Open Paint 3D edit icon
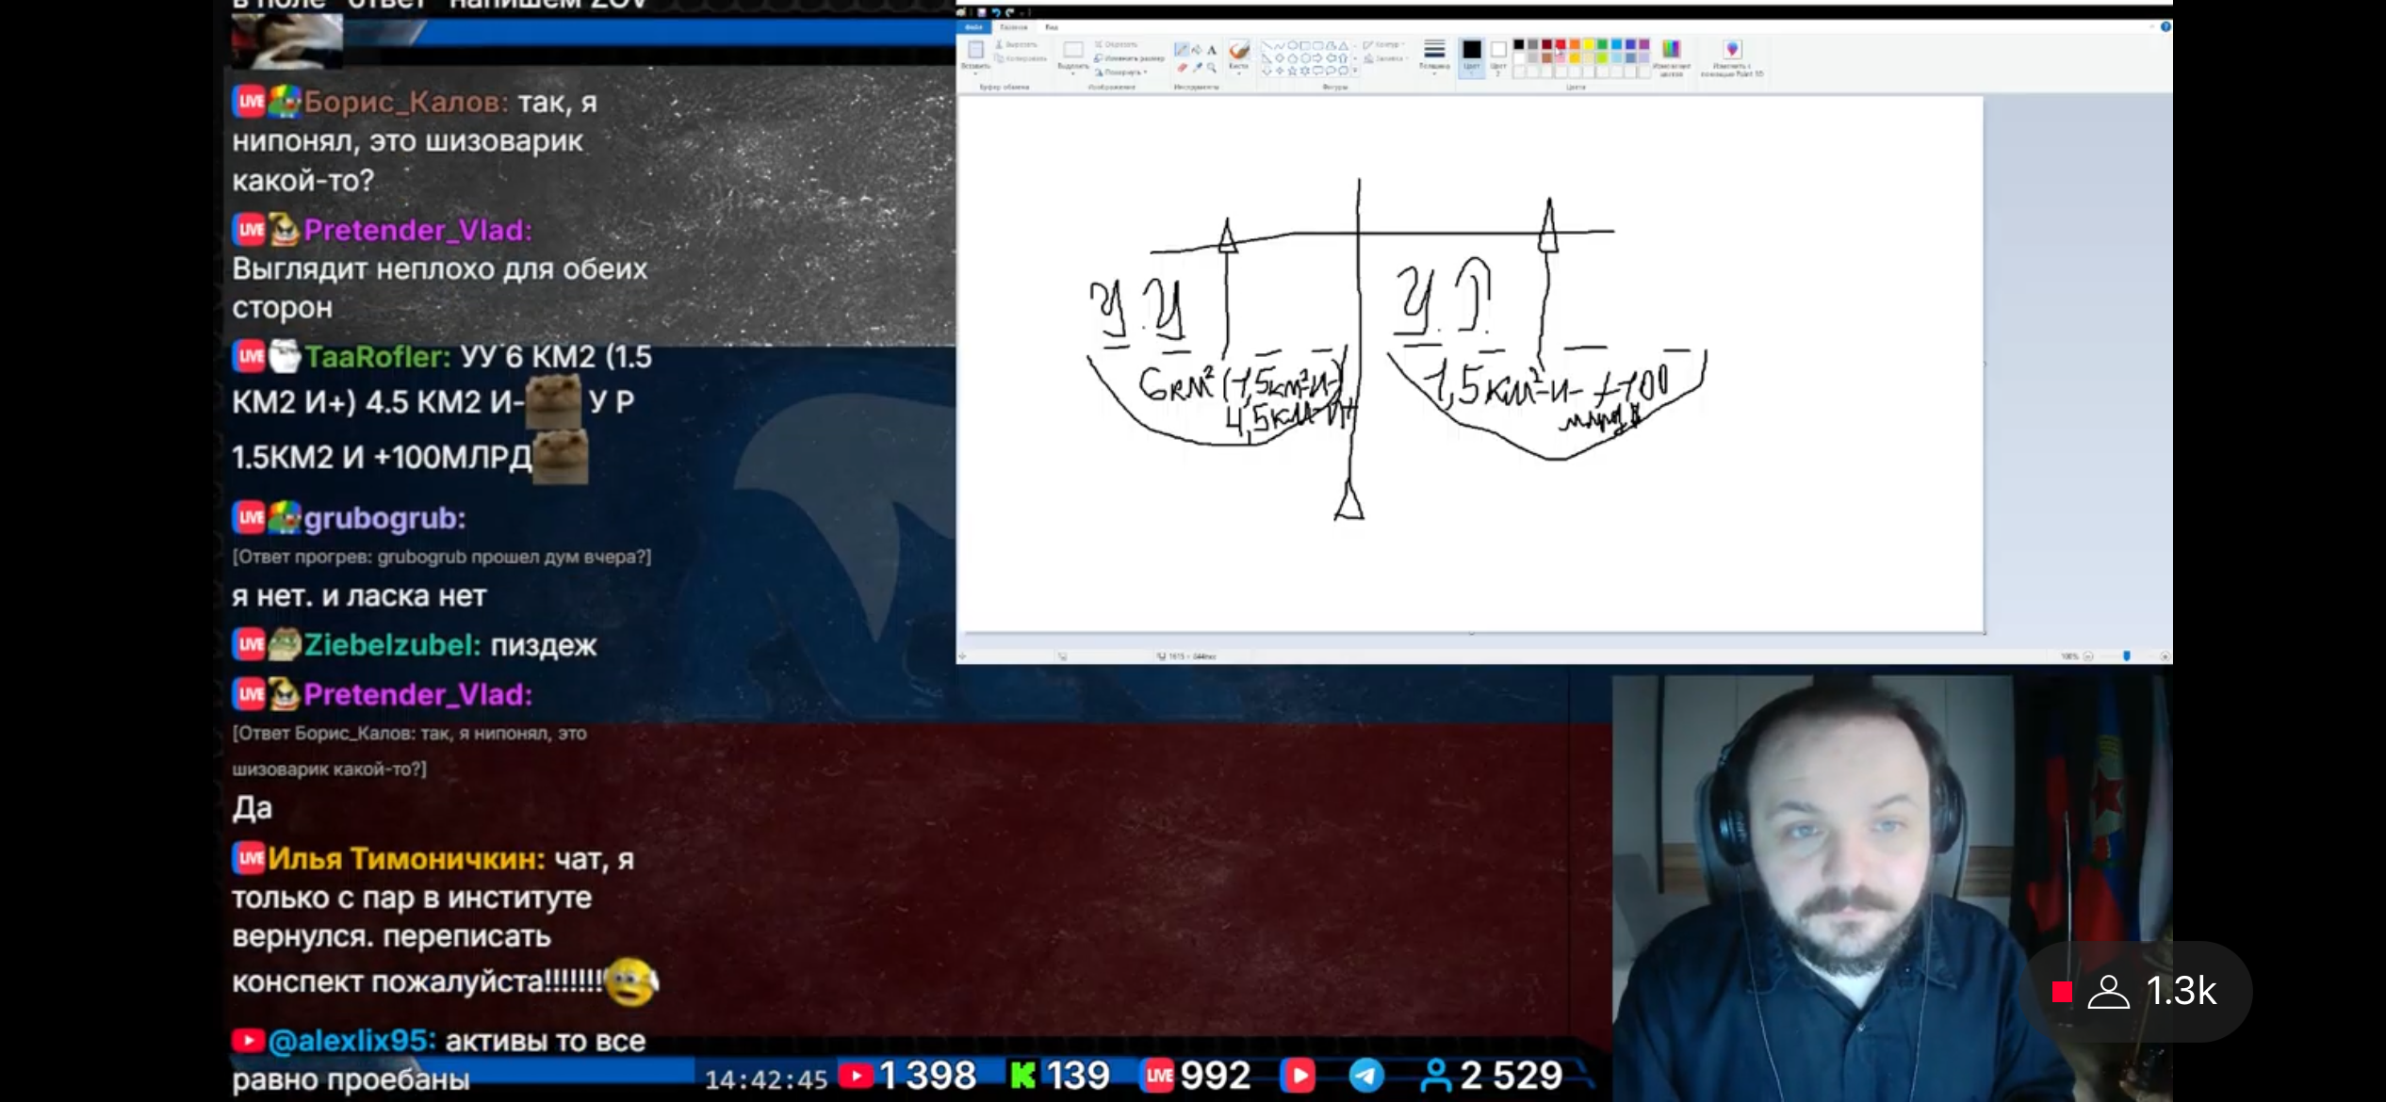Screen dimensions: 2386x1102 pos(1732,49)
